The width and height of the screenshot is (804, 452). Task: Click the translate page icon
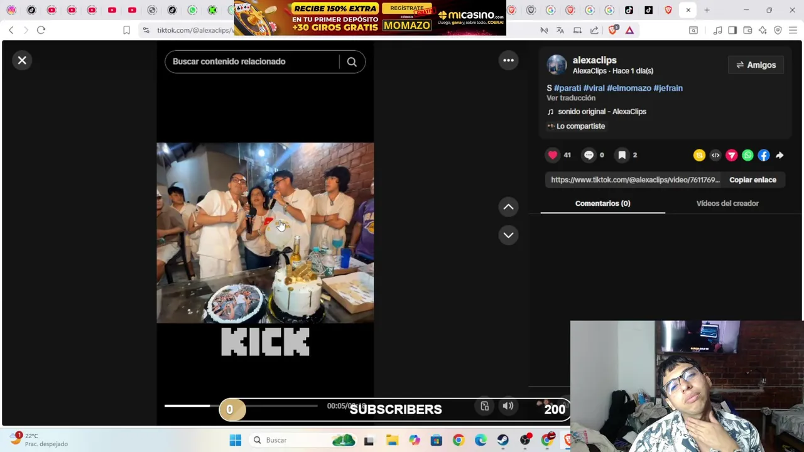tap(560, 30)
